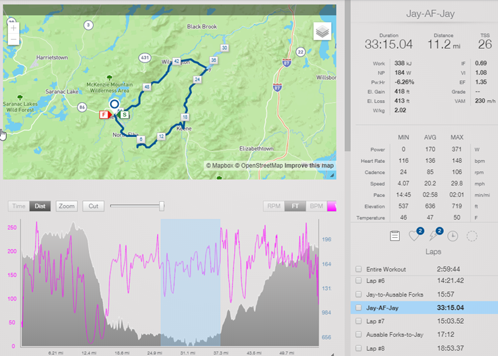Toggle the RPM data series
The width and height of the screenshot is (498, 356).
pyautogui.click(x=274, y=206)
